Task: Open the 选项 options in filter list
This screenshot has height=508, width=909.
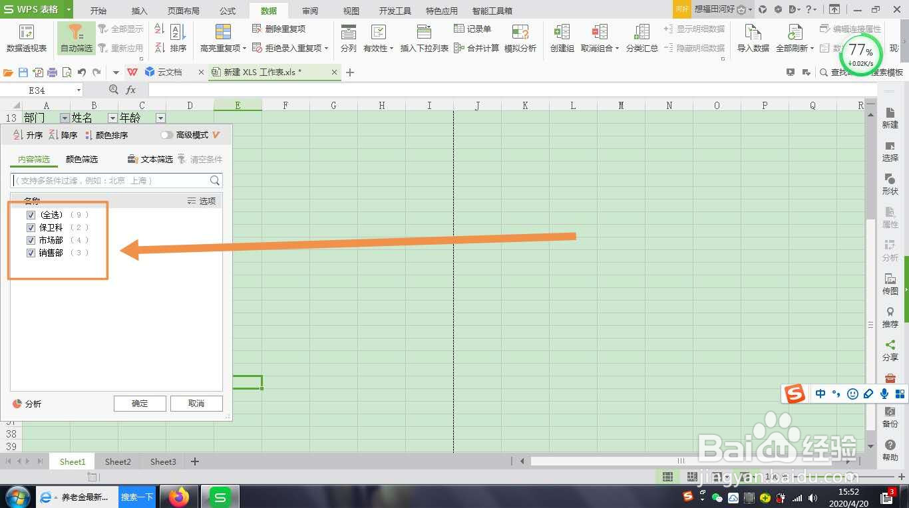Action: 202,201
